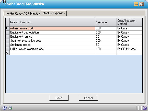Image resolution: width=148 pixels, height=111 pixels.
Task: Minimize the Costing Report Configuration window
Action: point(136,4)
